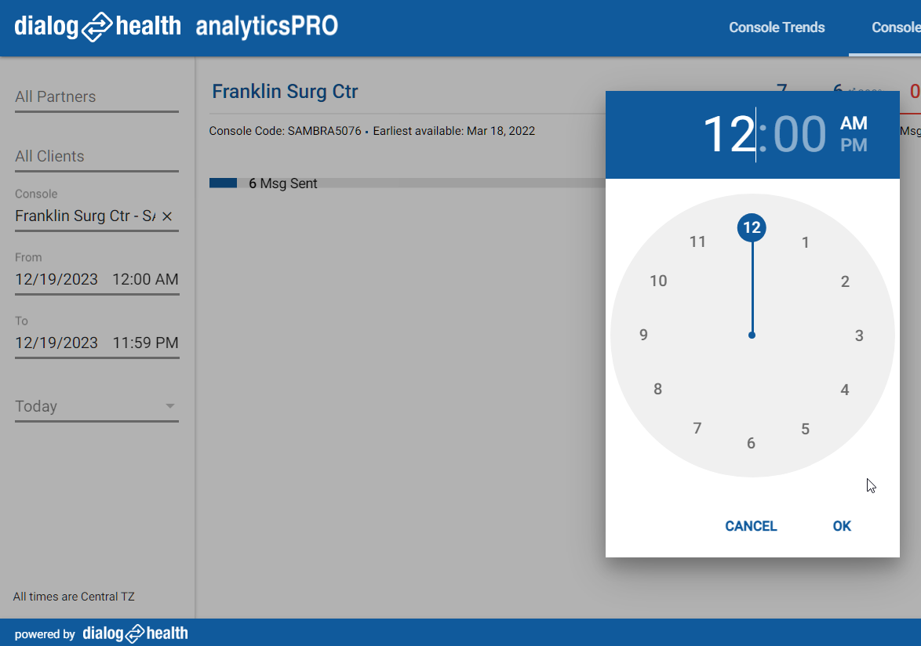Select hour 6 on the clock face
Viewport: 921px width, 646px height.
point(751,444)
